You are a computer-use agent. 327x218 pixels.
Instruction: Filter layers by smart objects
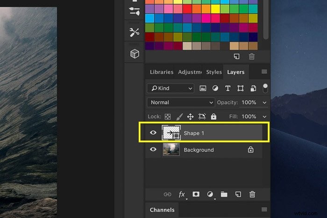(x=253, y=88)
